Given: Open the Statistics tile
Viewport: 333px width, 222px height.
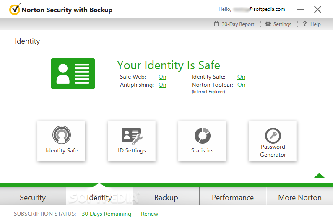Looking at the screenshot, I should click(202, 141).
